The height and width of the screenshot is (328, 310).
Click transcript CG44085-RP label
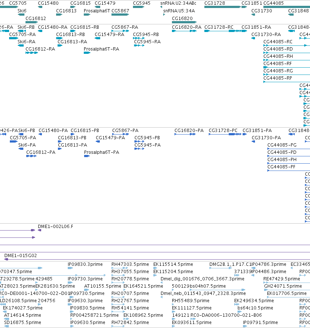(x=278, y=78)
